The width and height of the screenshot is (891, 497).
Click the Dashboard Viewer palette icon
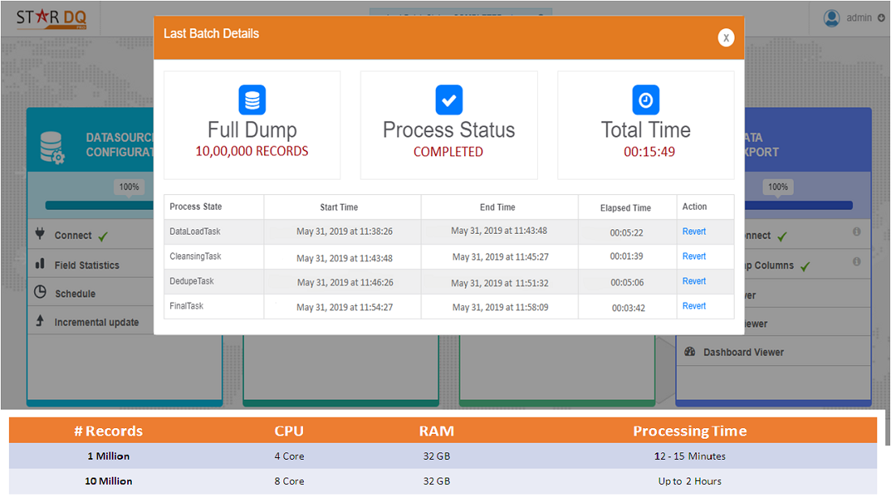[690, 352]
